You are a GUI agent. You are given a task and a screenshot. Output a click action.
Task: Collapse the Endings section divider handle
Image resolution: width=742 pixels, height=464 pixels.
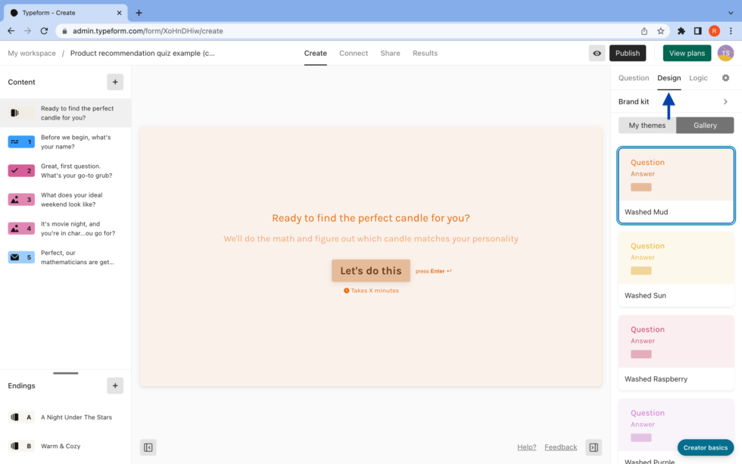(65, 372)
